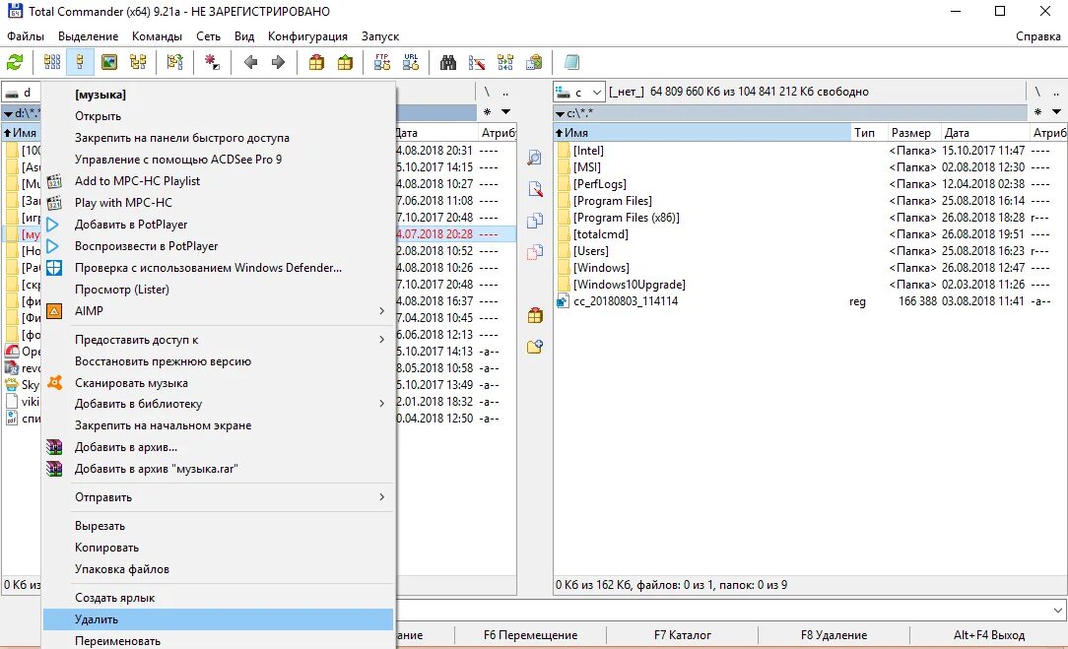Click the pack files toolbar icon
This screenshot has width=1068, height=649.
click(316, 63)
